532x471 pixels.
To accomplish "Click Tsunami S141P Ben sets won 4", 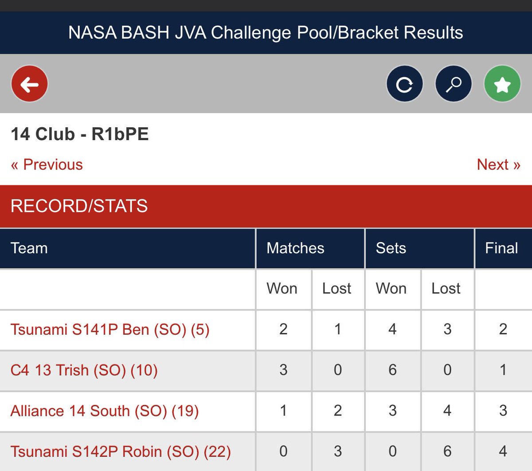I will click(x=393, y=330).
